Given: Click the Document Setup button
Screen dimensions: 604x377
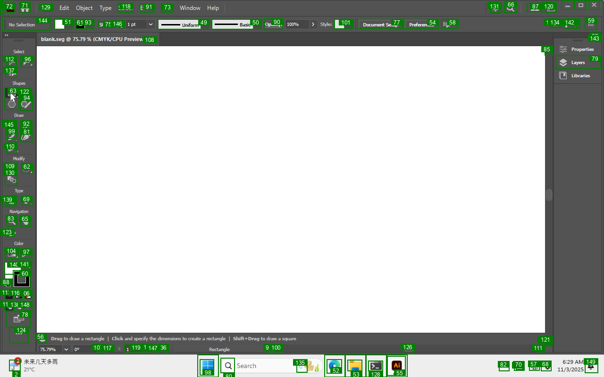Looking at the screenshot, I should [x=380, y=25].
